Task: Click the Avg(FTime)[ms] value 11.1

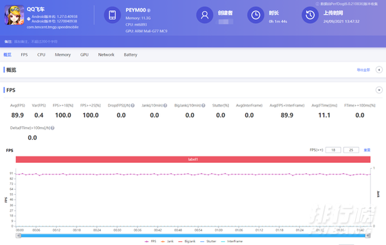Action: [324, 115]
